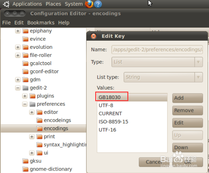
Task: Open the Places menu
Action: [53, 4]
